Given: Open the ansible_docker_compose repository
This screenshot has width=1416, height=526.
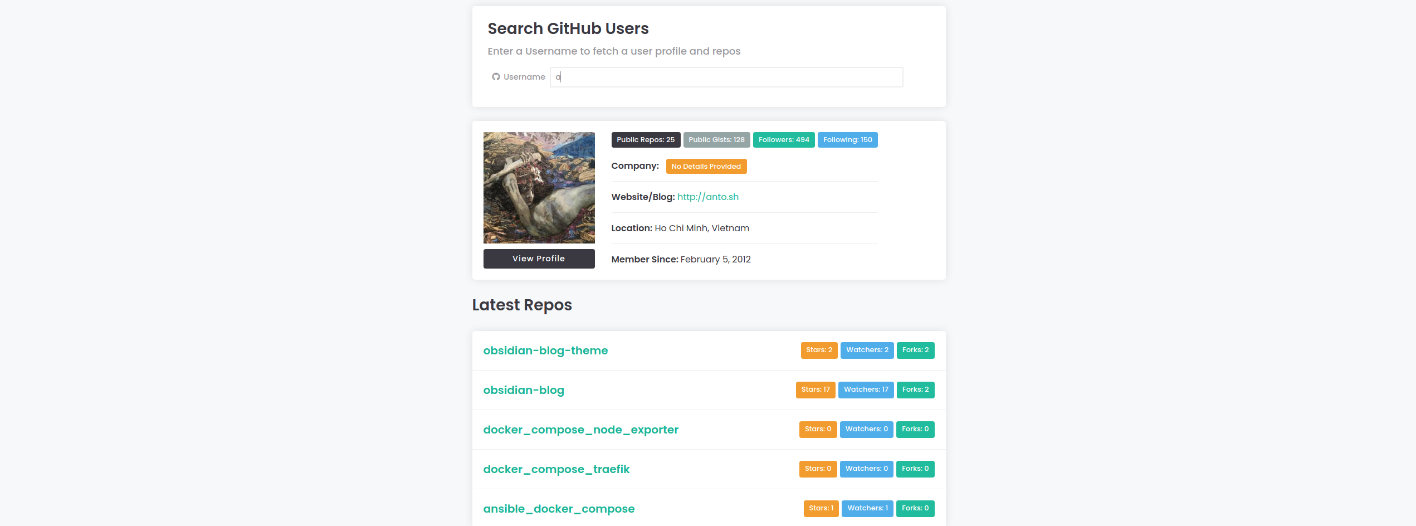Looking at the screenshot, I should tap(559, 508).
